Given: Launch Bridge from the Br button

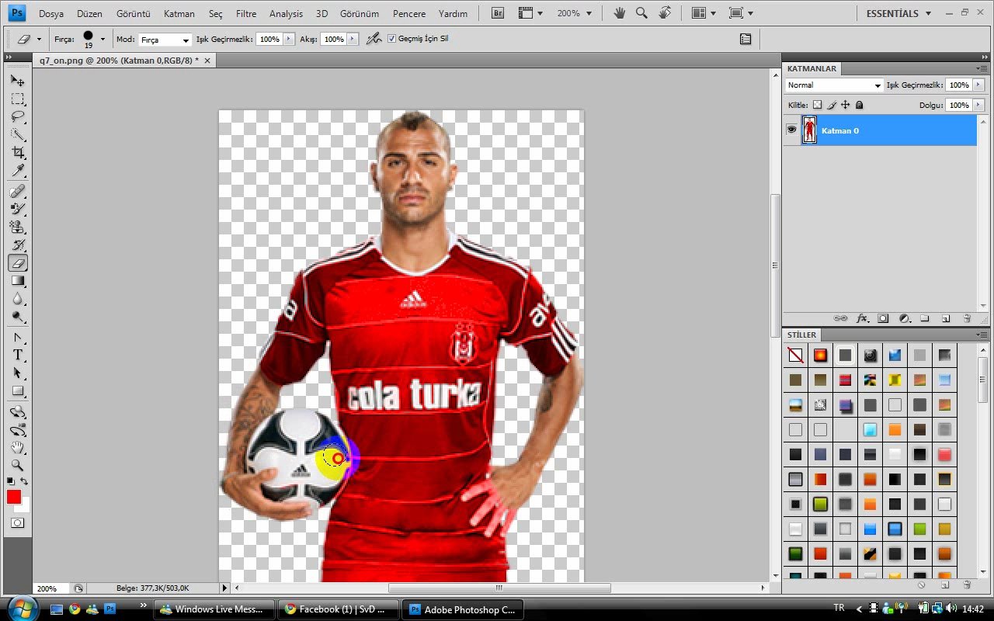Looking at the screenshot, I should coord(499,13).
